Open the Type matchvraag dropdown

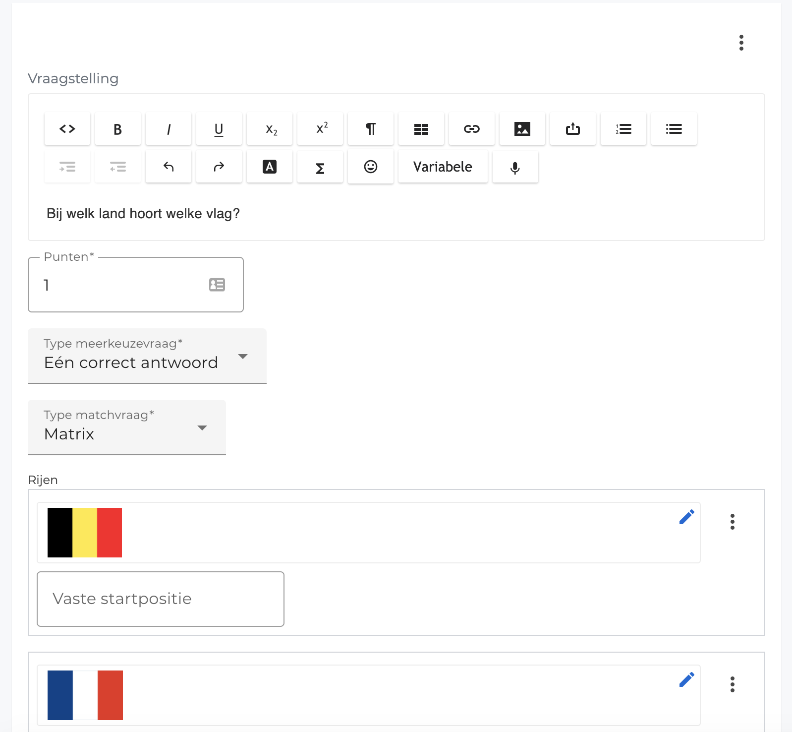pos(127,427)
